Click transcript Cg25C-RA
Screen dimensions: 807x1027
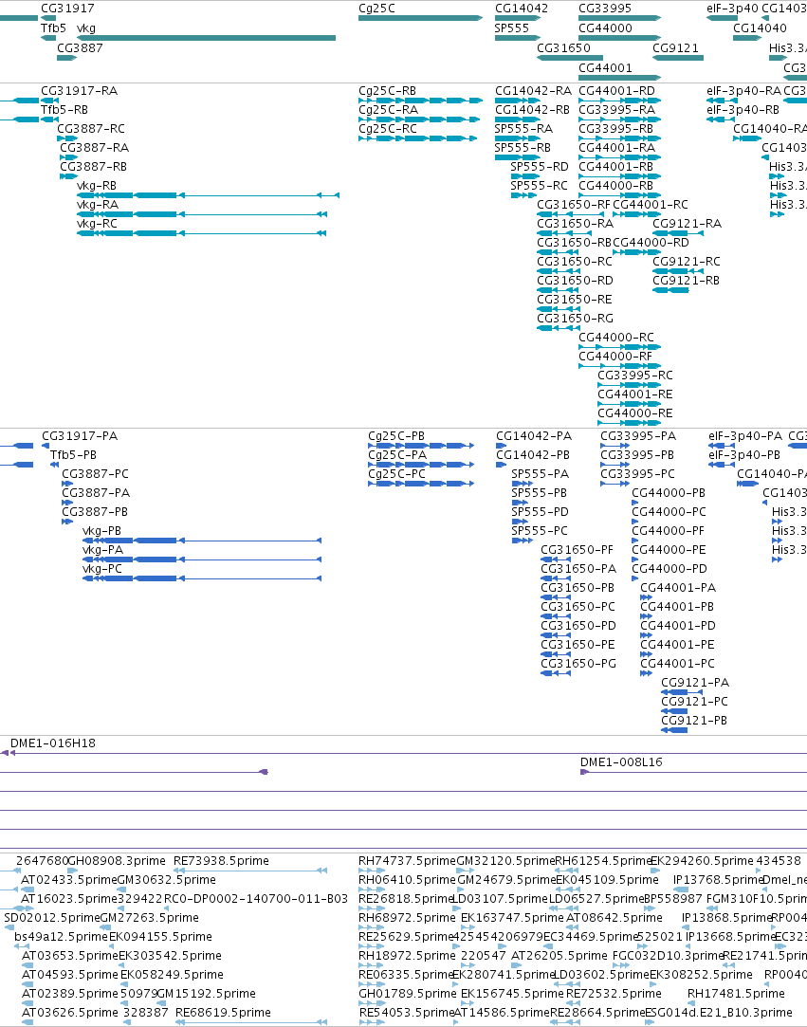coord(388,110)
